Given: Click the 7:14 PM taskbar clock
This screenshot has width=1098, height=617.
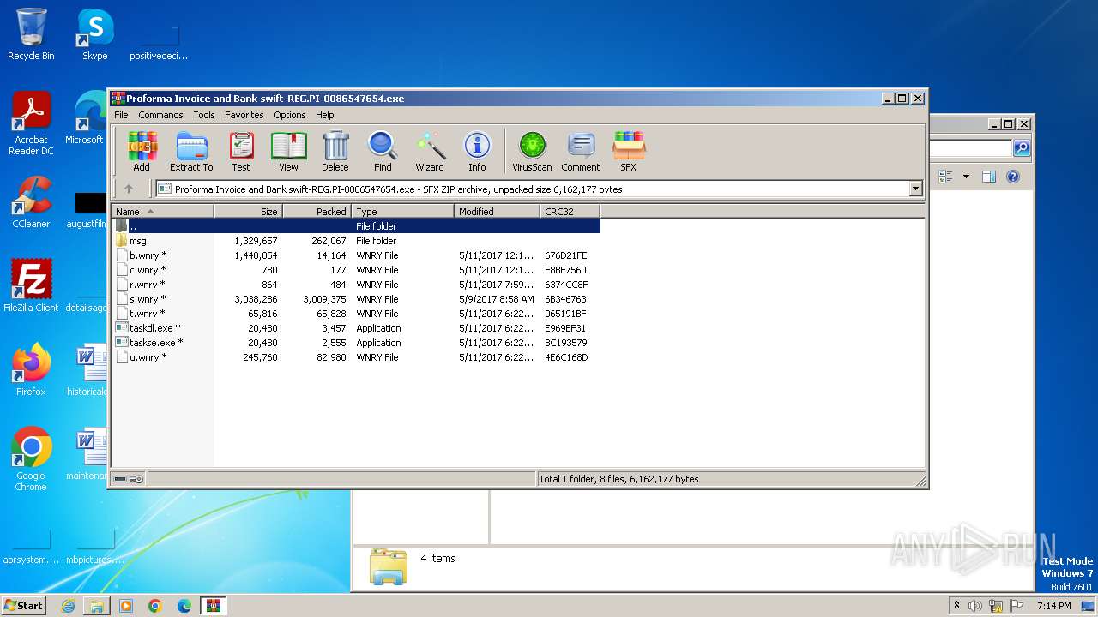Looking at the screenshot, I should pyautogui.click(x=1053, y=606).
